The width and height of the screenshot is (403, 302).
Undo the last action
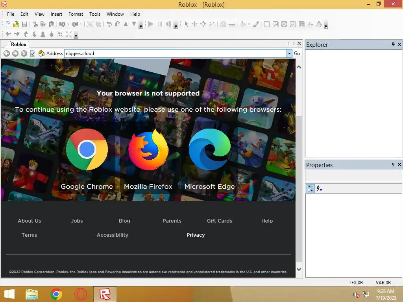pos(62,24)
